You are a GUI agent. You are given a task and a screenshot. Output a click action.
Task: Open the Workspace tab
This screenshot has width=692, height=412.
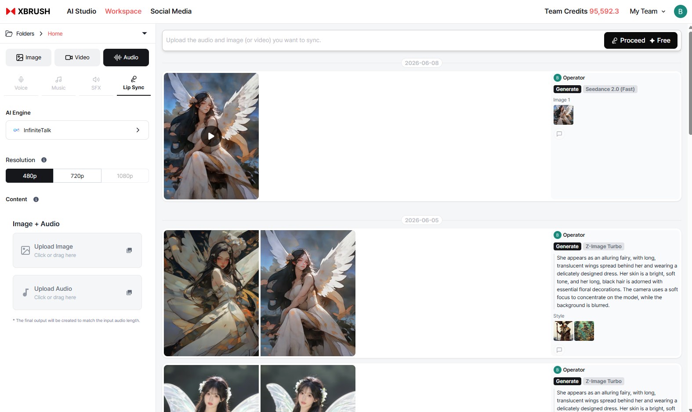tap(123, 11)
